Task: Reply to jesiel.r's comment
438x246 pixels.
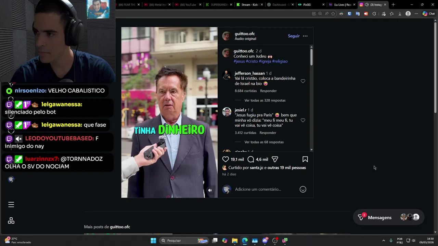Action: click(268, 133)
